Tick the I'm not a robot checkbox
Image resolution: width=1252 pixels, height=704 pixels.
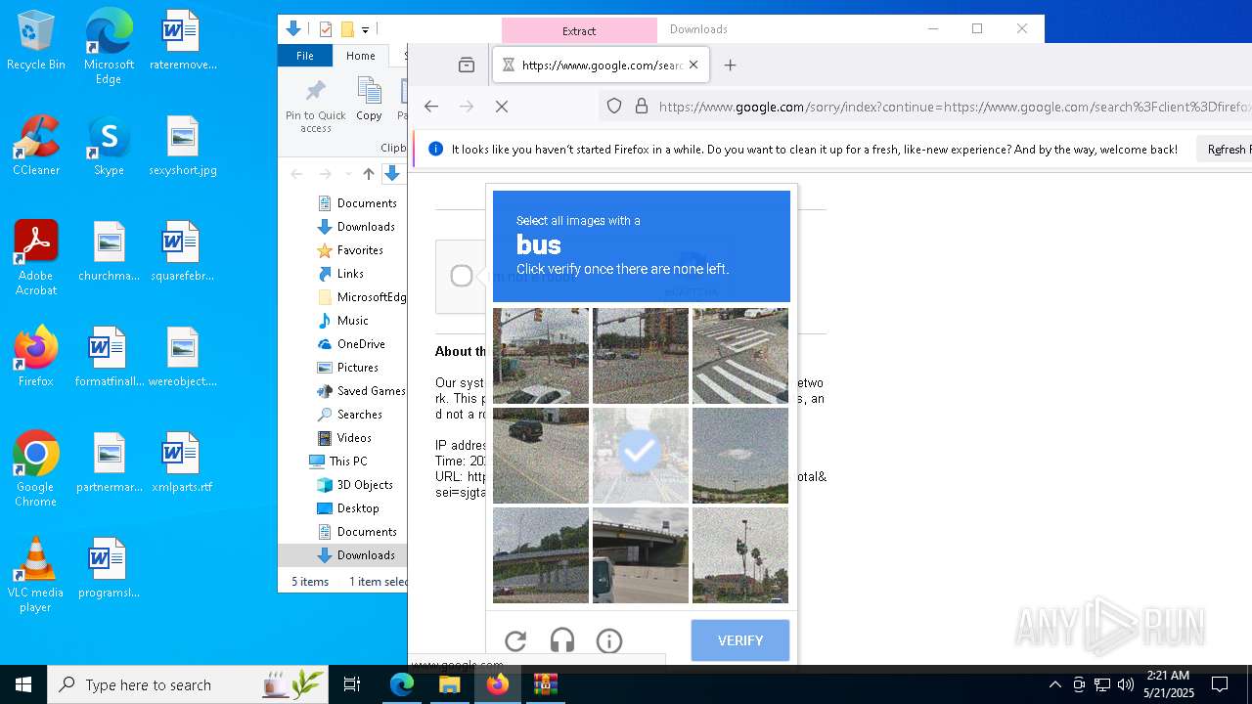click(462, 276)
